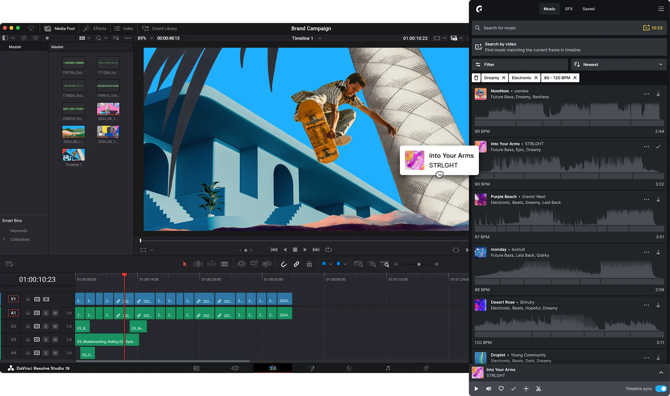The width and height of the screenshot is (670, 396).
Task: Open the Sound Library panel
Action: (159, 28)
